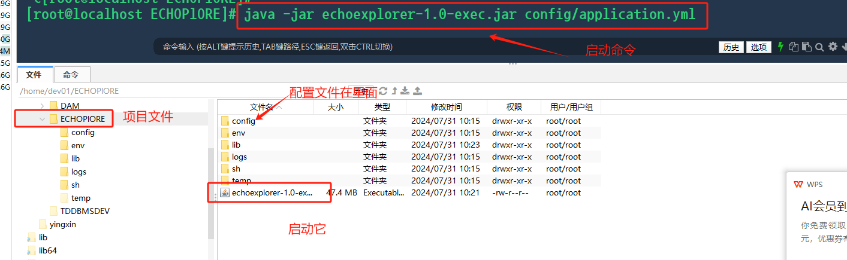Open terminal settings gear icon
The height and width of the screenshot is (260, 847).
(833, 47)
